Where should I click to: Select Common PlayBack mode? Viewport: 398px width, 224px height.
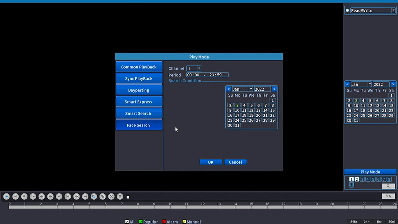(x=139, y=67)
